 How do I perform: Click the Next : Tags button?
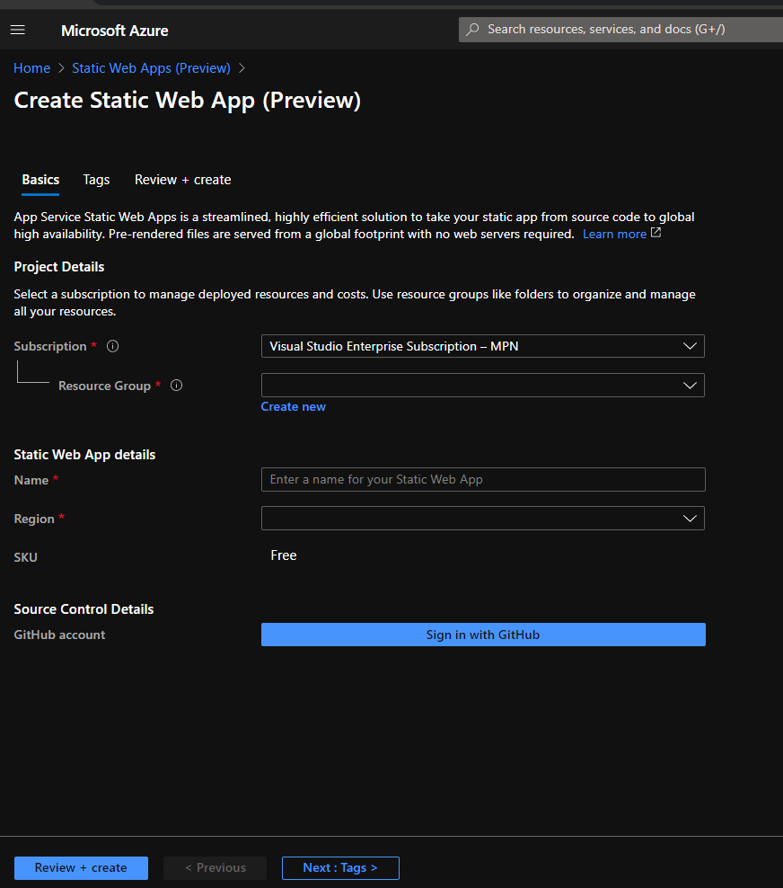tap(340, 867)
